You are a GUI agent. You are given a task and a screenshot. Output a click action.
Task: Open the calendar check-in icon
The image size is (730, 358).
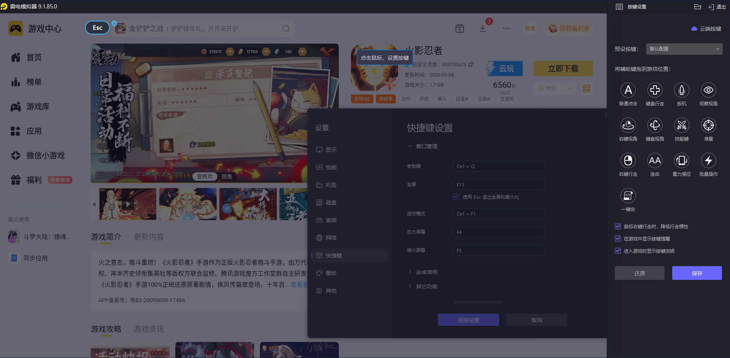[460, 28]
